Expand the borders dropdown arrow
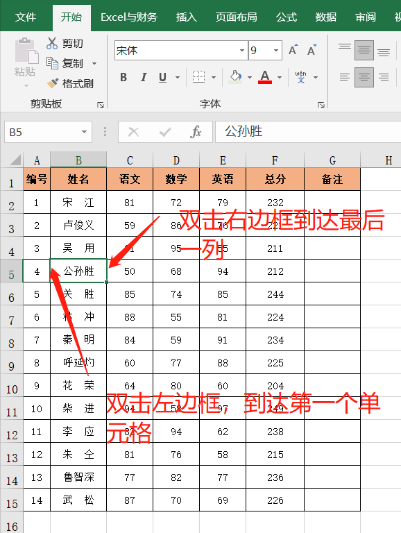This screenshot has height=533, width=401. [x=214, y=78]
